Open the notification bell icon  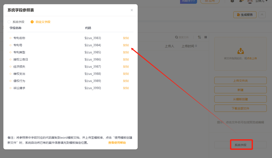(x=241, y=2)
